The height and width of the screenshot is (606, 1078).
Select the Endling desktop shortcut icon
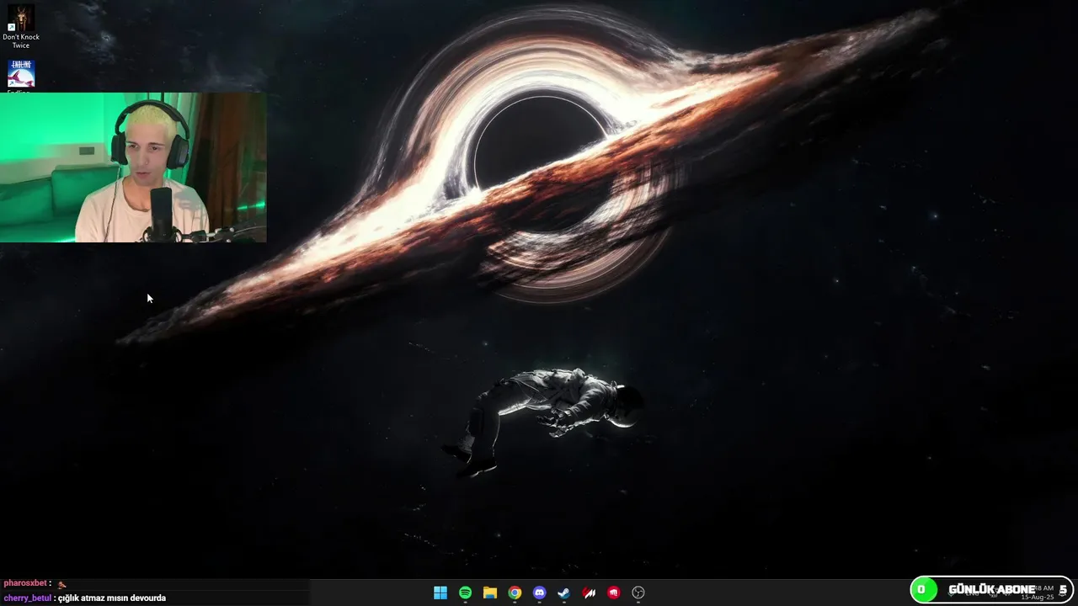click(21, 76)
